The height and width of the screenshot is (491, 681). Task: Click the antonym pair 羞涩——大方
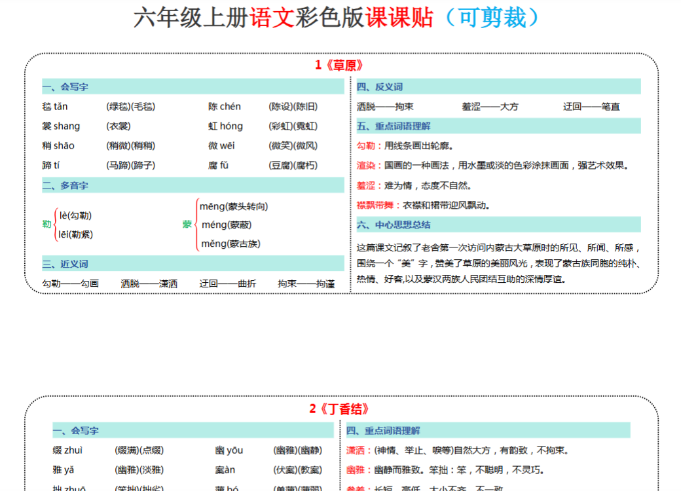[490, 107]
